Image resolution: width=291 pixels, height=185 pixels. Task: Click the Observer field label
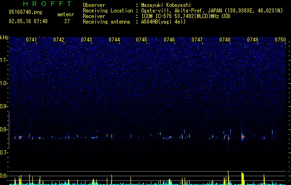[94, 5]
